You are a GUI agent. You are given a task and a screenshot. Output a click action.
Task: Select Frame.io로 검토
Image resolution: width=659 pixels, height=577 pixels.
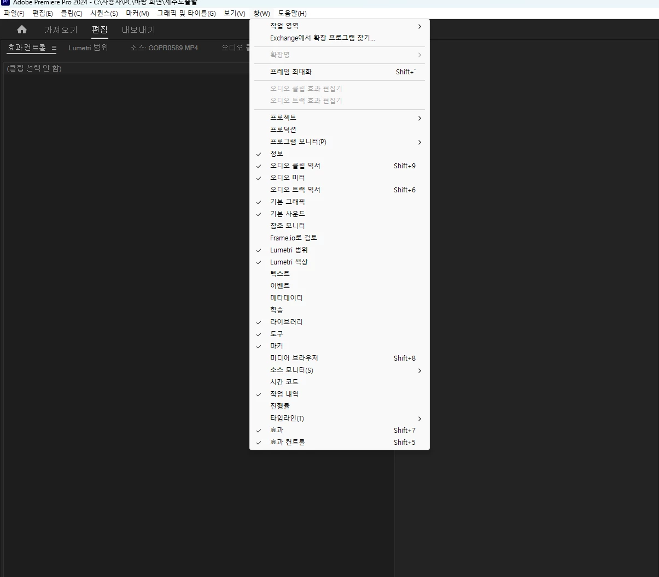pyautogui.click(x=339, y=238)
